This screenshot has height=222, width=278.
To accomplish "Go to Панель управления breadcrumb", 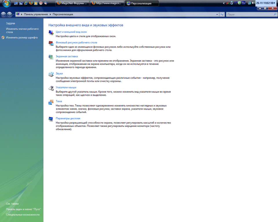I will 36,14.
